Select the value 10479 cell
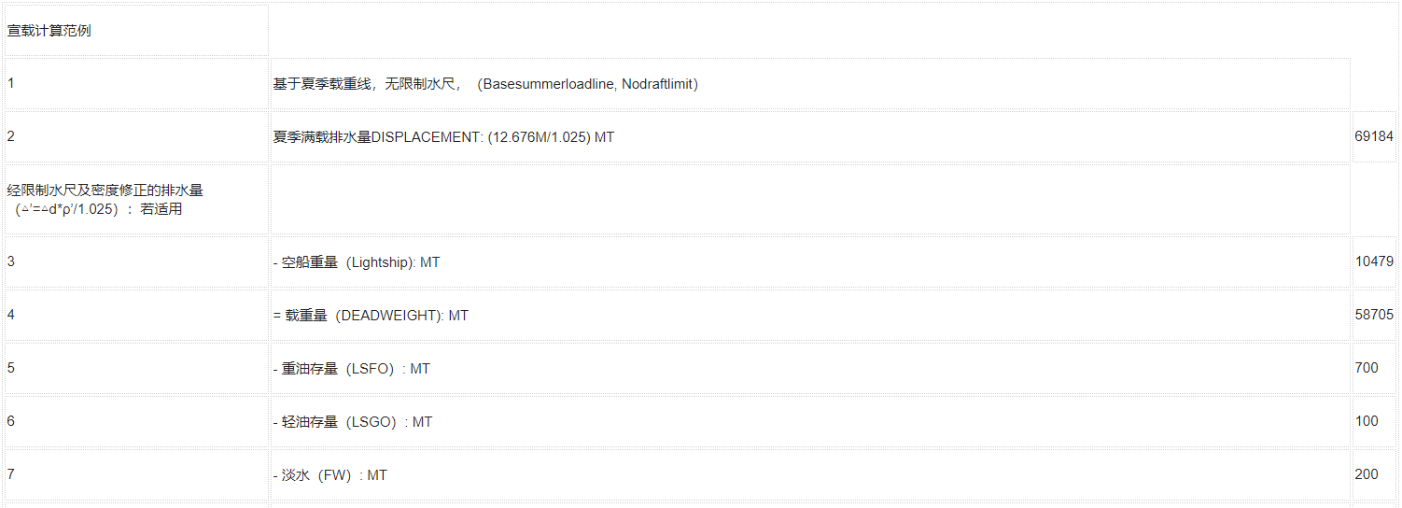The image size is (1402, 508). click(x=1374, y=261)
